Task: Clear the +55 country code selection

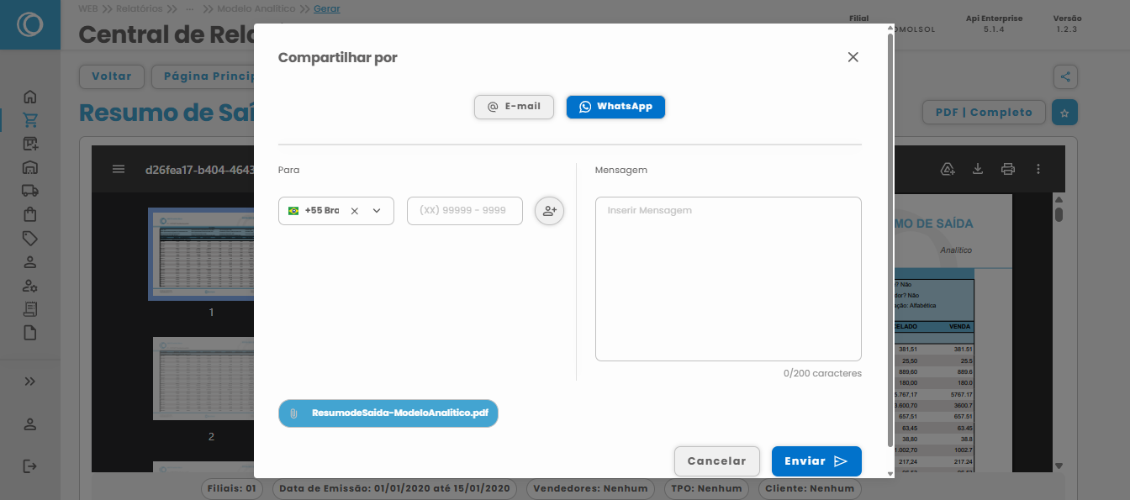Action: pyautogui.click(x=355, y=211)
